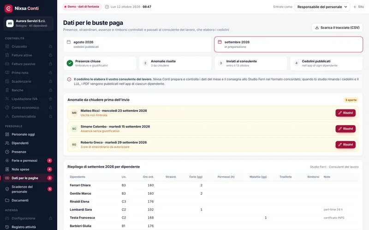Viewport: 369px width, 230px height.
Task: Click the clock icon beside the date
Action: 107,7
